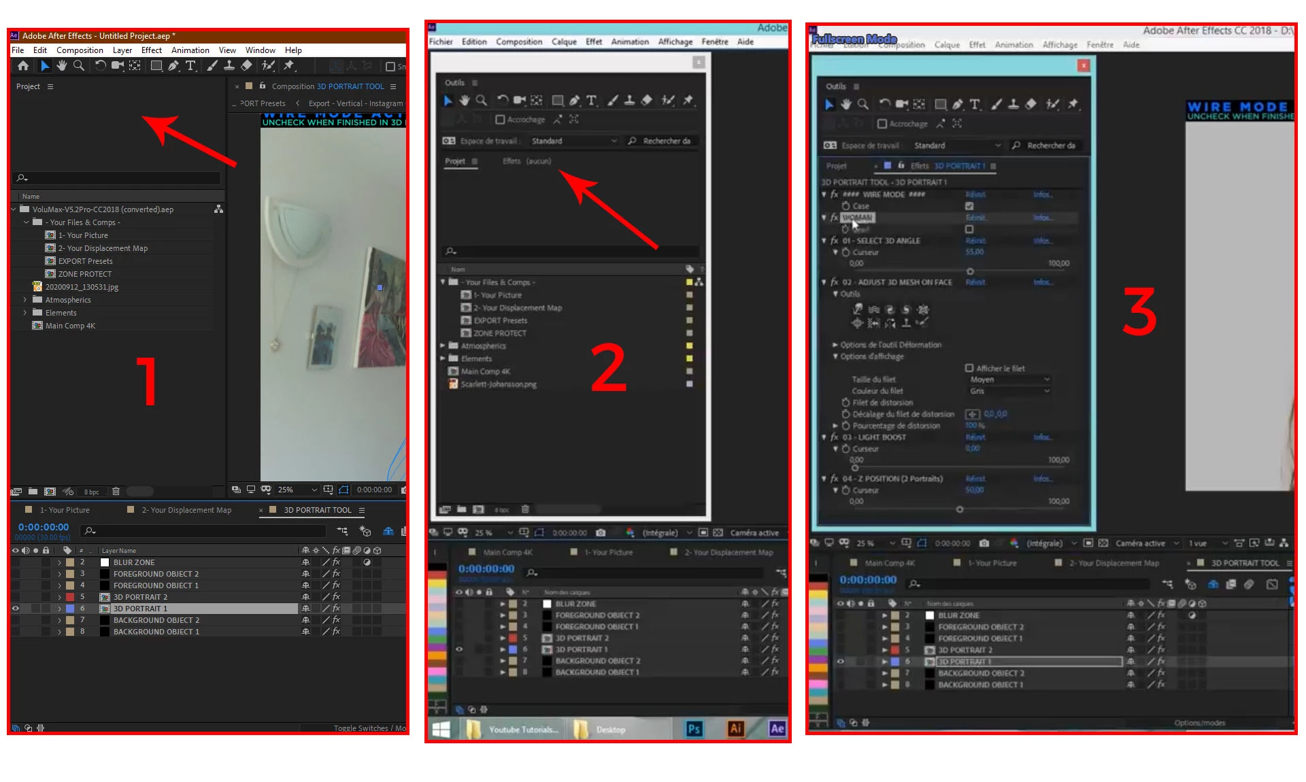Open Illustrator from the Windows taskbar
Image resolution: width=1306 pixels, height=782 pixels.
pos(735,729)
